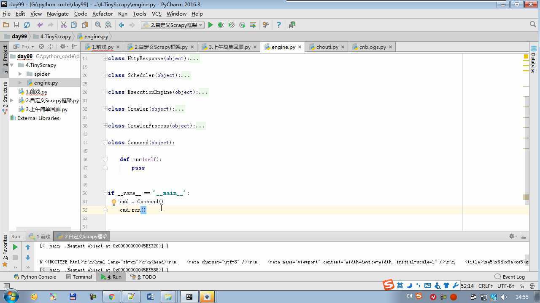Viewport: 540px width, 303px height.
Task: Open Project panel gear settings dropdown
Action: (x=63, y=47)
